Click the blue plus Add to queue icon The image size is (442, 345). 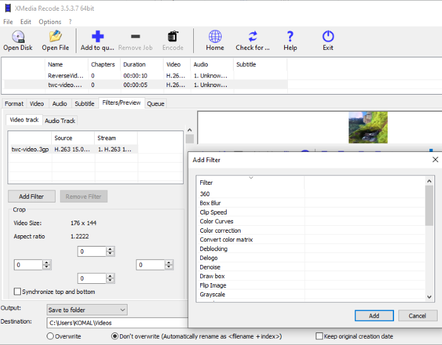(x=97, y=37)
